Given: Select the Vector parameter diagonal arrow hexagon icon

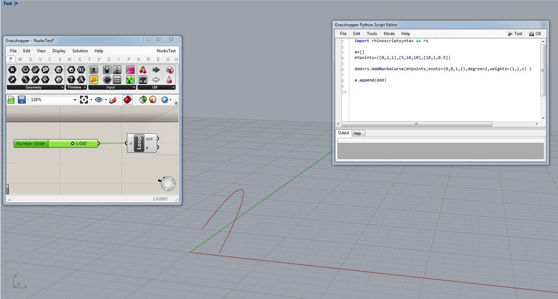Looking at the screenshot, I should pyautogui.click(x=12, y=79).
